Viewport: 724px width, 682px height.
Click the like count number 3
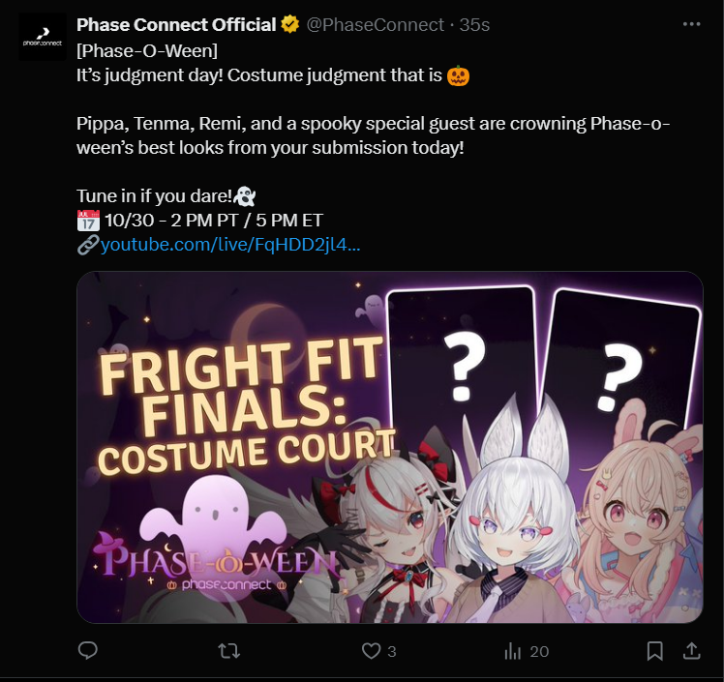392,652
